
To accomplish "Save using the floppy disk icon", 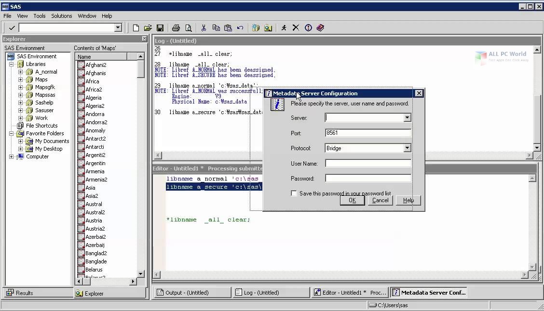I will coord(160,28).
